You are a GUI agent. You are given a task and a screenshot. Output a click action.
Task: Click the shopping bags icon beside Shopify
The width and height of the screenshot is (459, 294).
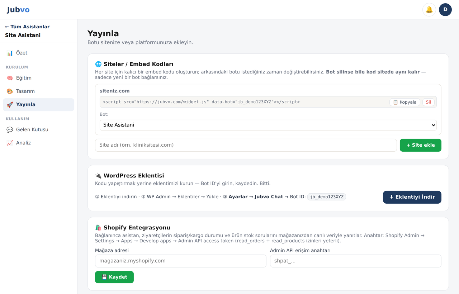[x=98, y=228]
